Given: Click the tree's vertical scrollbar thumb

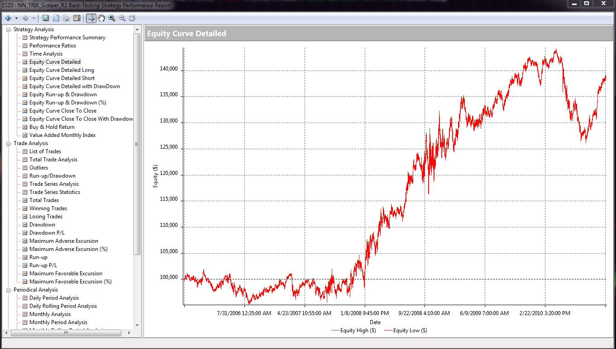Looking at the screenshot, I should (137, 144).
